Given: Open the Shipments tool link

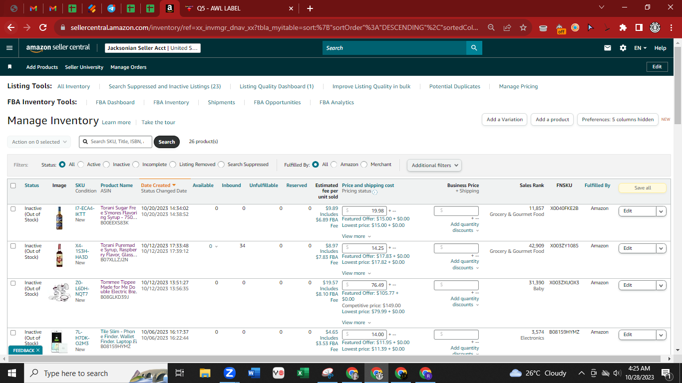Looking at the screenshot, I should pyautogui.click(x=221, y=102).
